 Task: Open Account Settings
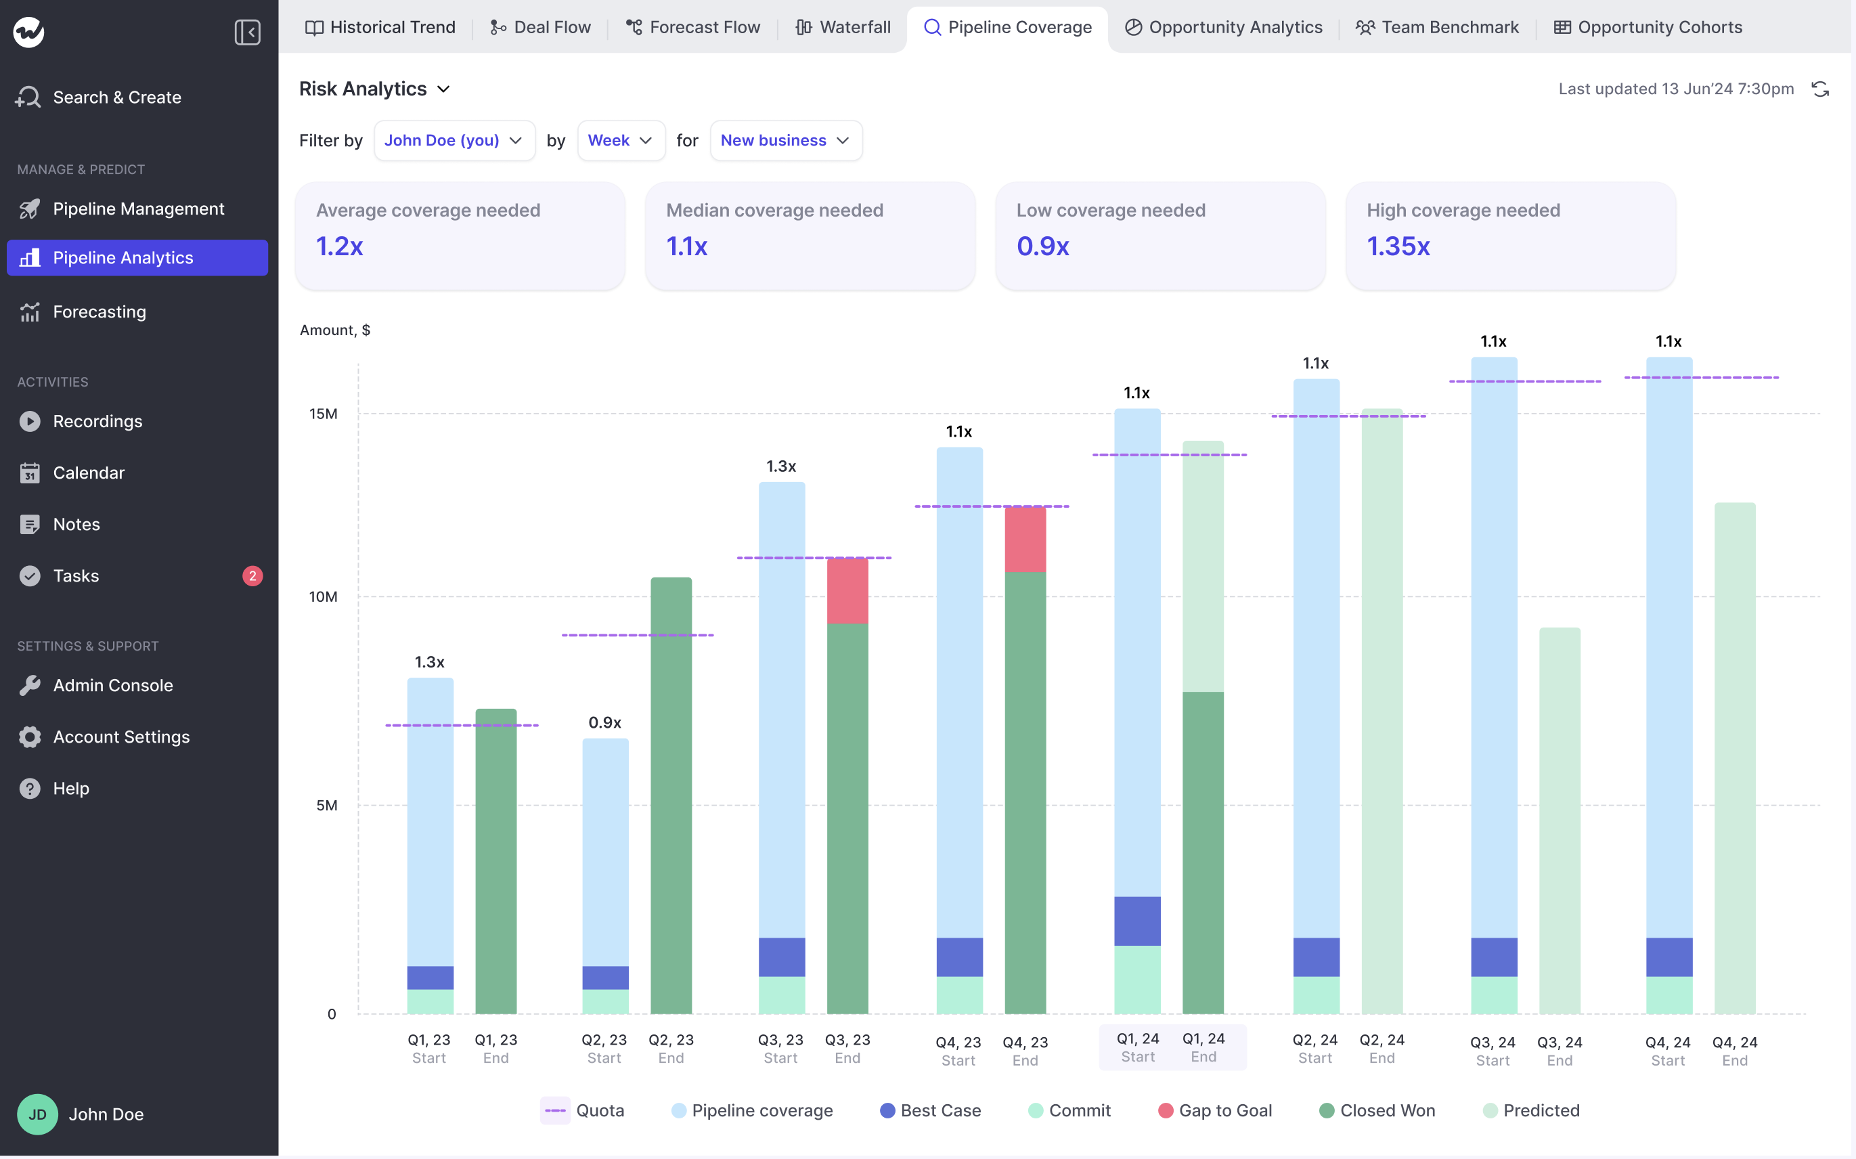pyautogui.click(x=137, y=737)
